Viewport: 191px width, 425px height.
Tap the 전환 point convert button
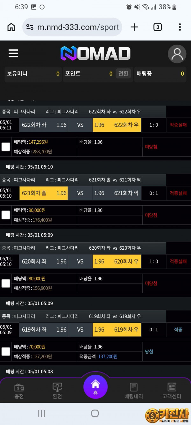tap(123, 74)
